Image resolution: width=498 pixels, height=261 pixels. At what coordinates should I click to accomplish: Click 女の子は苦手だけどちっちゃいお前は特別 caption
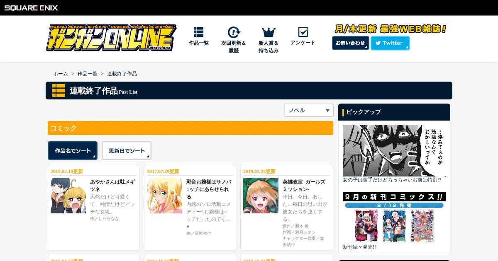click(392, 180)
